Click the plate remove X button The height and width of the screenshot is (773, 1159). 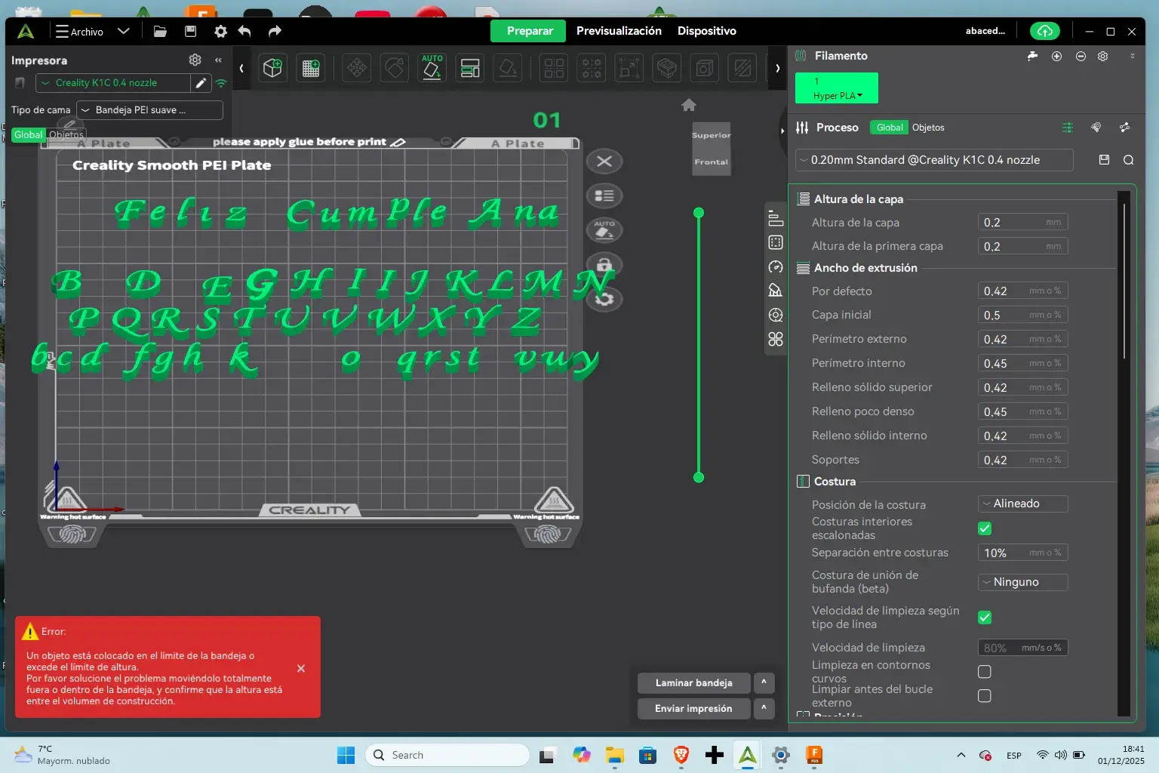[604, 161]
